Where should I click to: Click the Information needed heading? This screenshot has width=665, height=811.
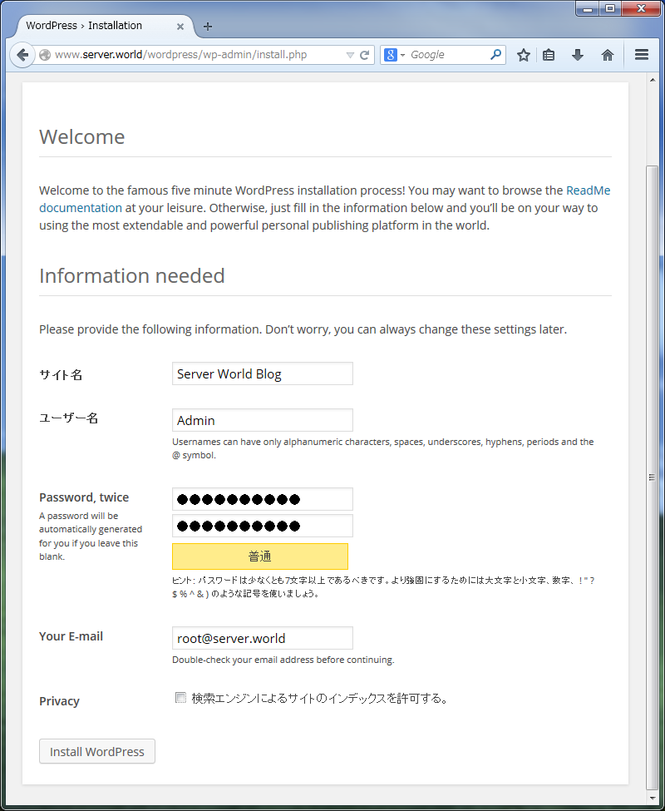[x=132, y=275]
